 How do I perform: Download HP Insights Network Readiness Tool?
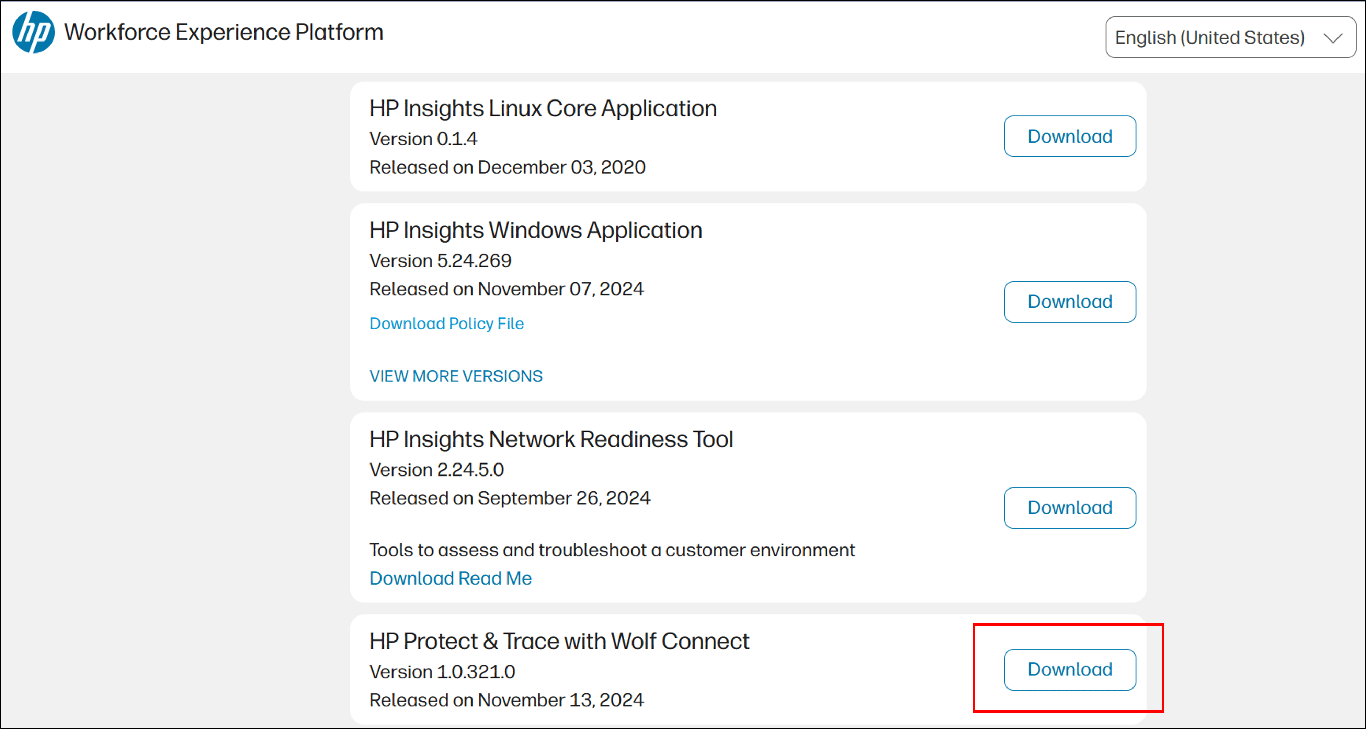pyautogui.click(x=1070, y=507)
